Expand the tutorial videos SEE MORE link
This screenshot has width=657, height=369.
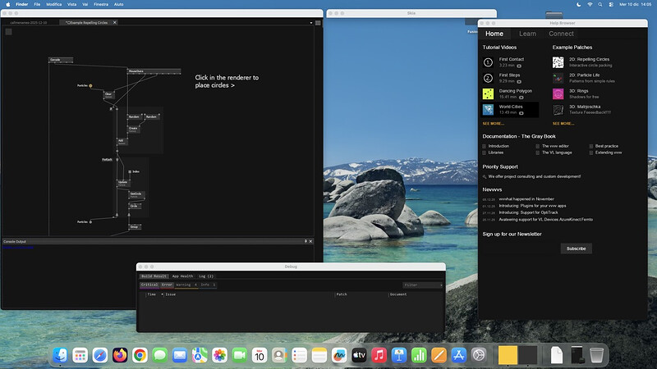pyautogui.click(x=494, y=123)
